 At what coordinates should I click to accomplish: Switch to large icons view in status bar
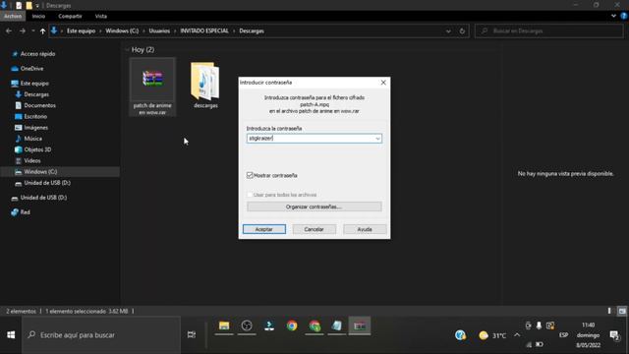[622, 311]
